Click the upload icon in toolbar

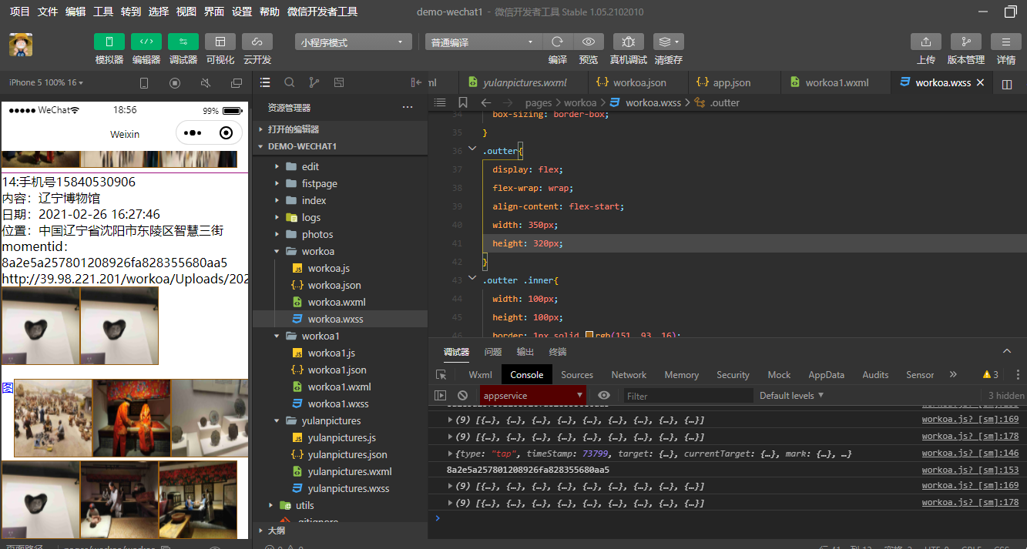pyautogui.click(x=925, y=42)
